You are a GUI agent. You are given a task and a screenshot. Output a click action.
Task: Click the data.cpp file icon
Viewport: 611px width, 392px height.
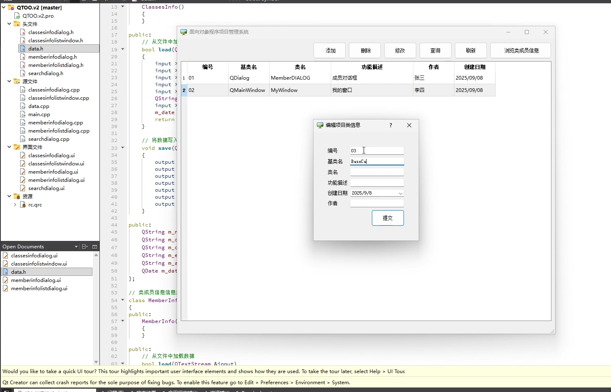click(x=23, y=106)
